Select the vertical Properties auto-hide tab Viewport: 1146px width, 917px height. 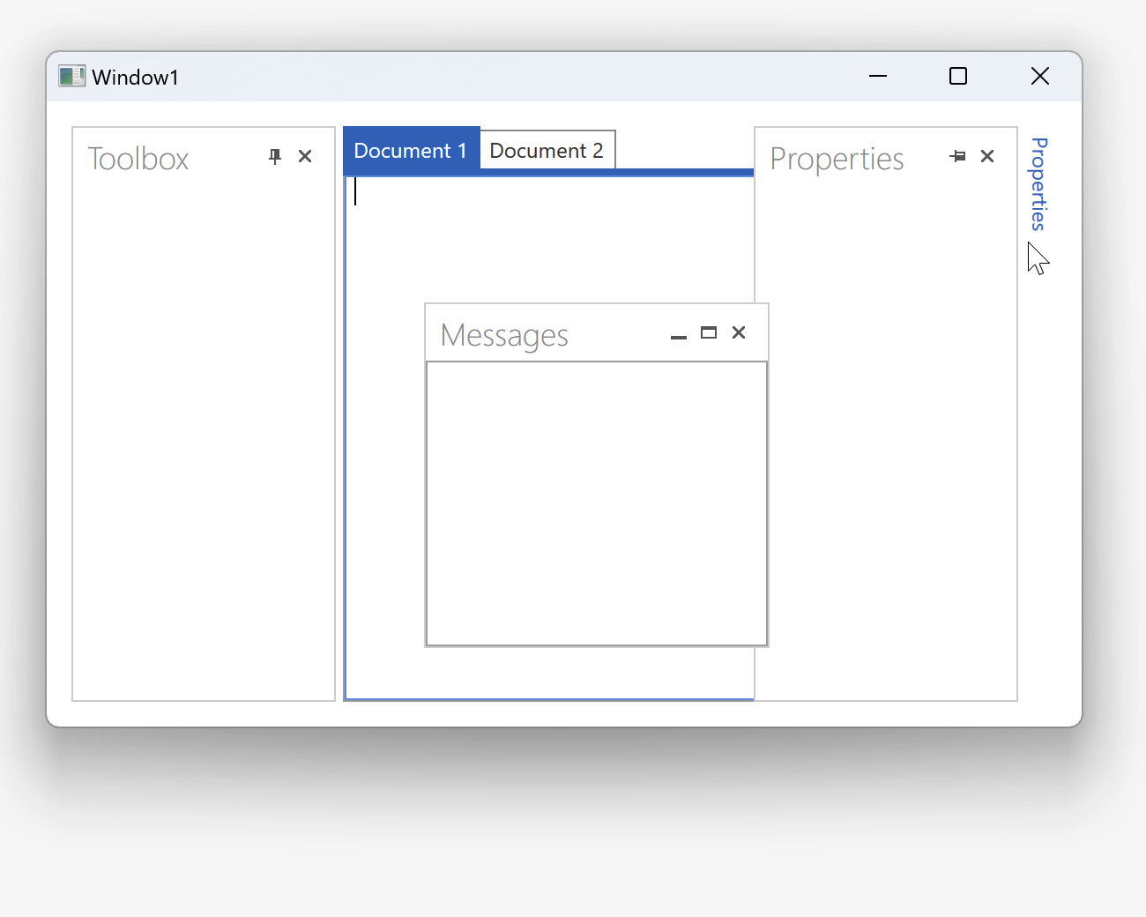[1039, 184]
